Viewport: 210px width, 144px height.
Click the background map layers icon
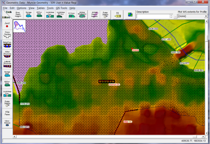pos(130,14)
